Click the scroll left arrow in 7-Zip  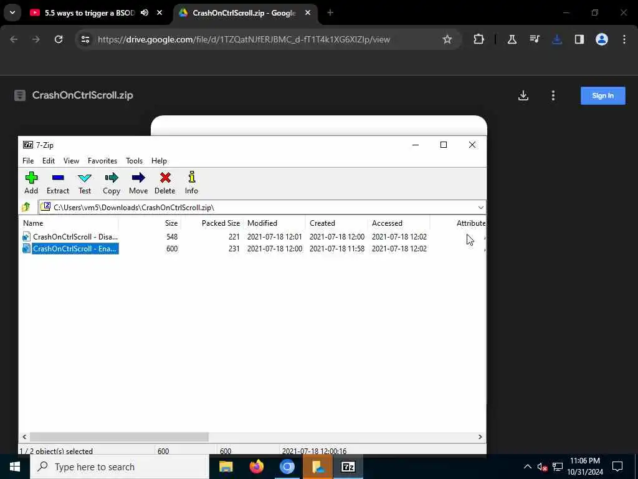coord(24,437)
